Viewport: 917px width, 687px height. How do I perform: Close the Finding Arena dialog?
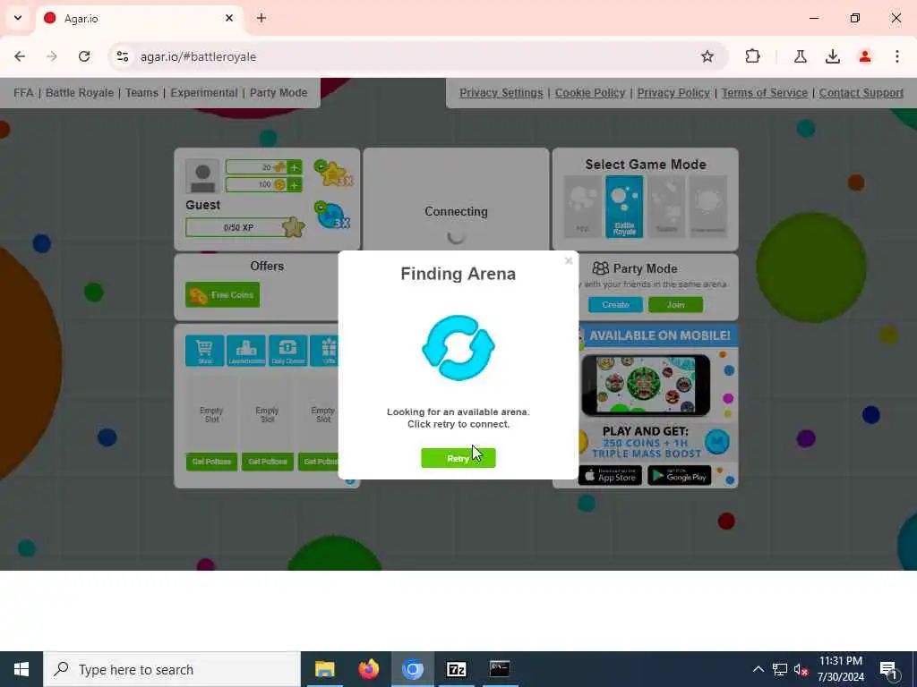click(569, 261)
